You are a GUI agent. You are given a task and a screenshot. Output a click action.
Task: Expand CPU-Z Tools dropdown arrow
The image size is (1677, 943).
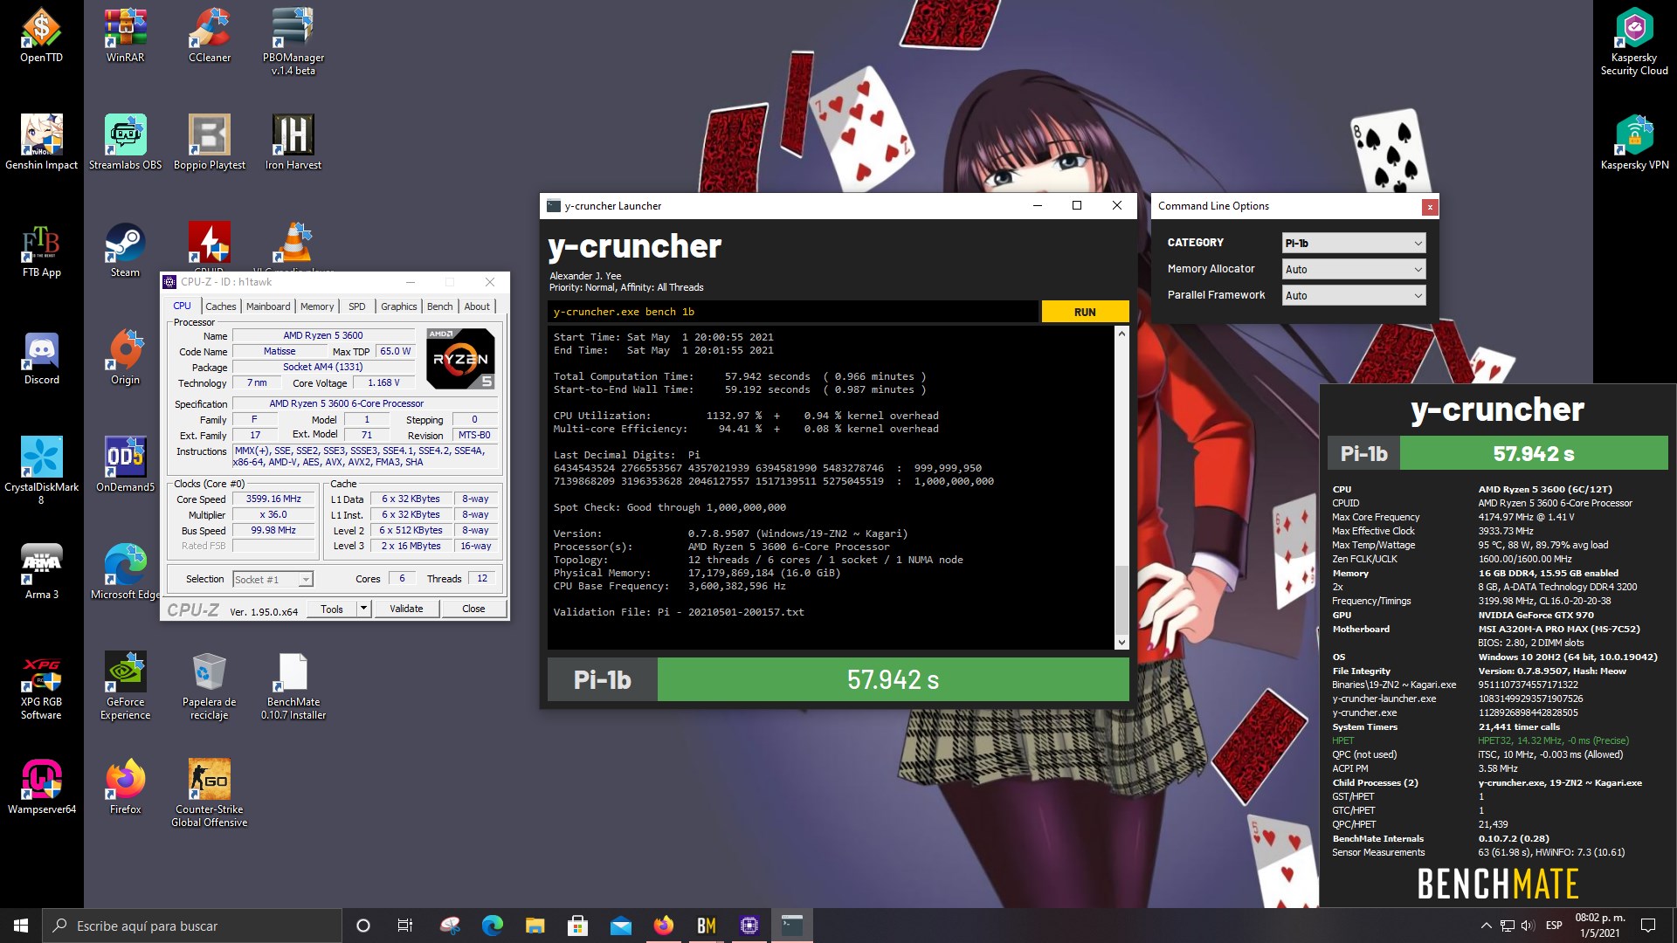363,609
